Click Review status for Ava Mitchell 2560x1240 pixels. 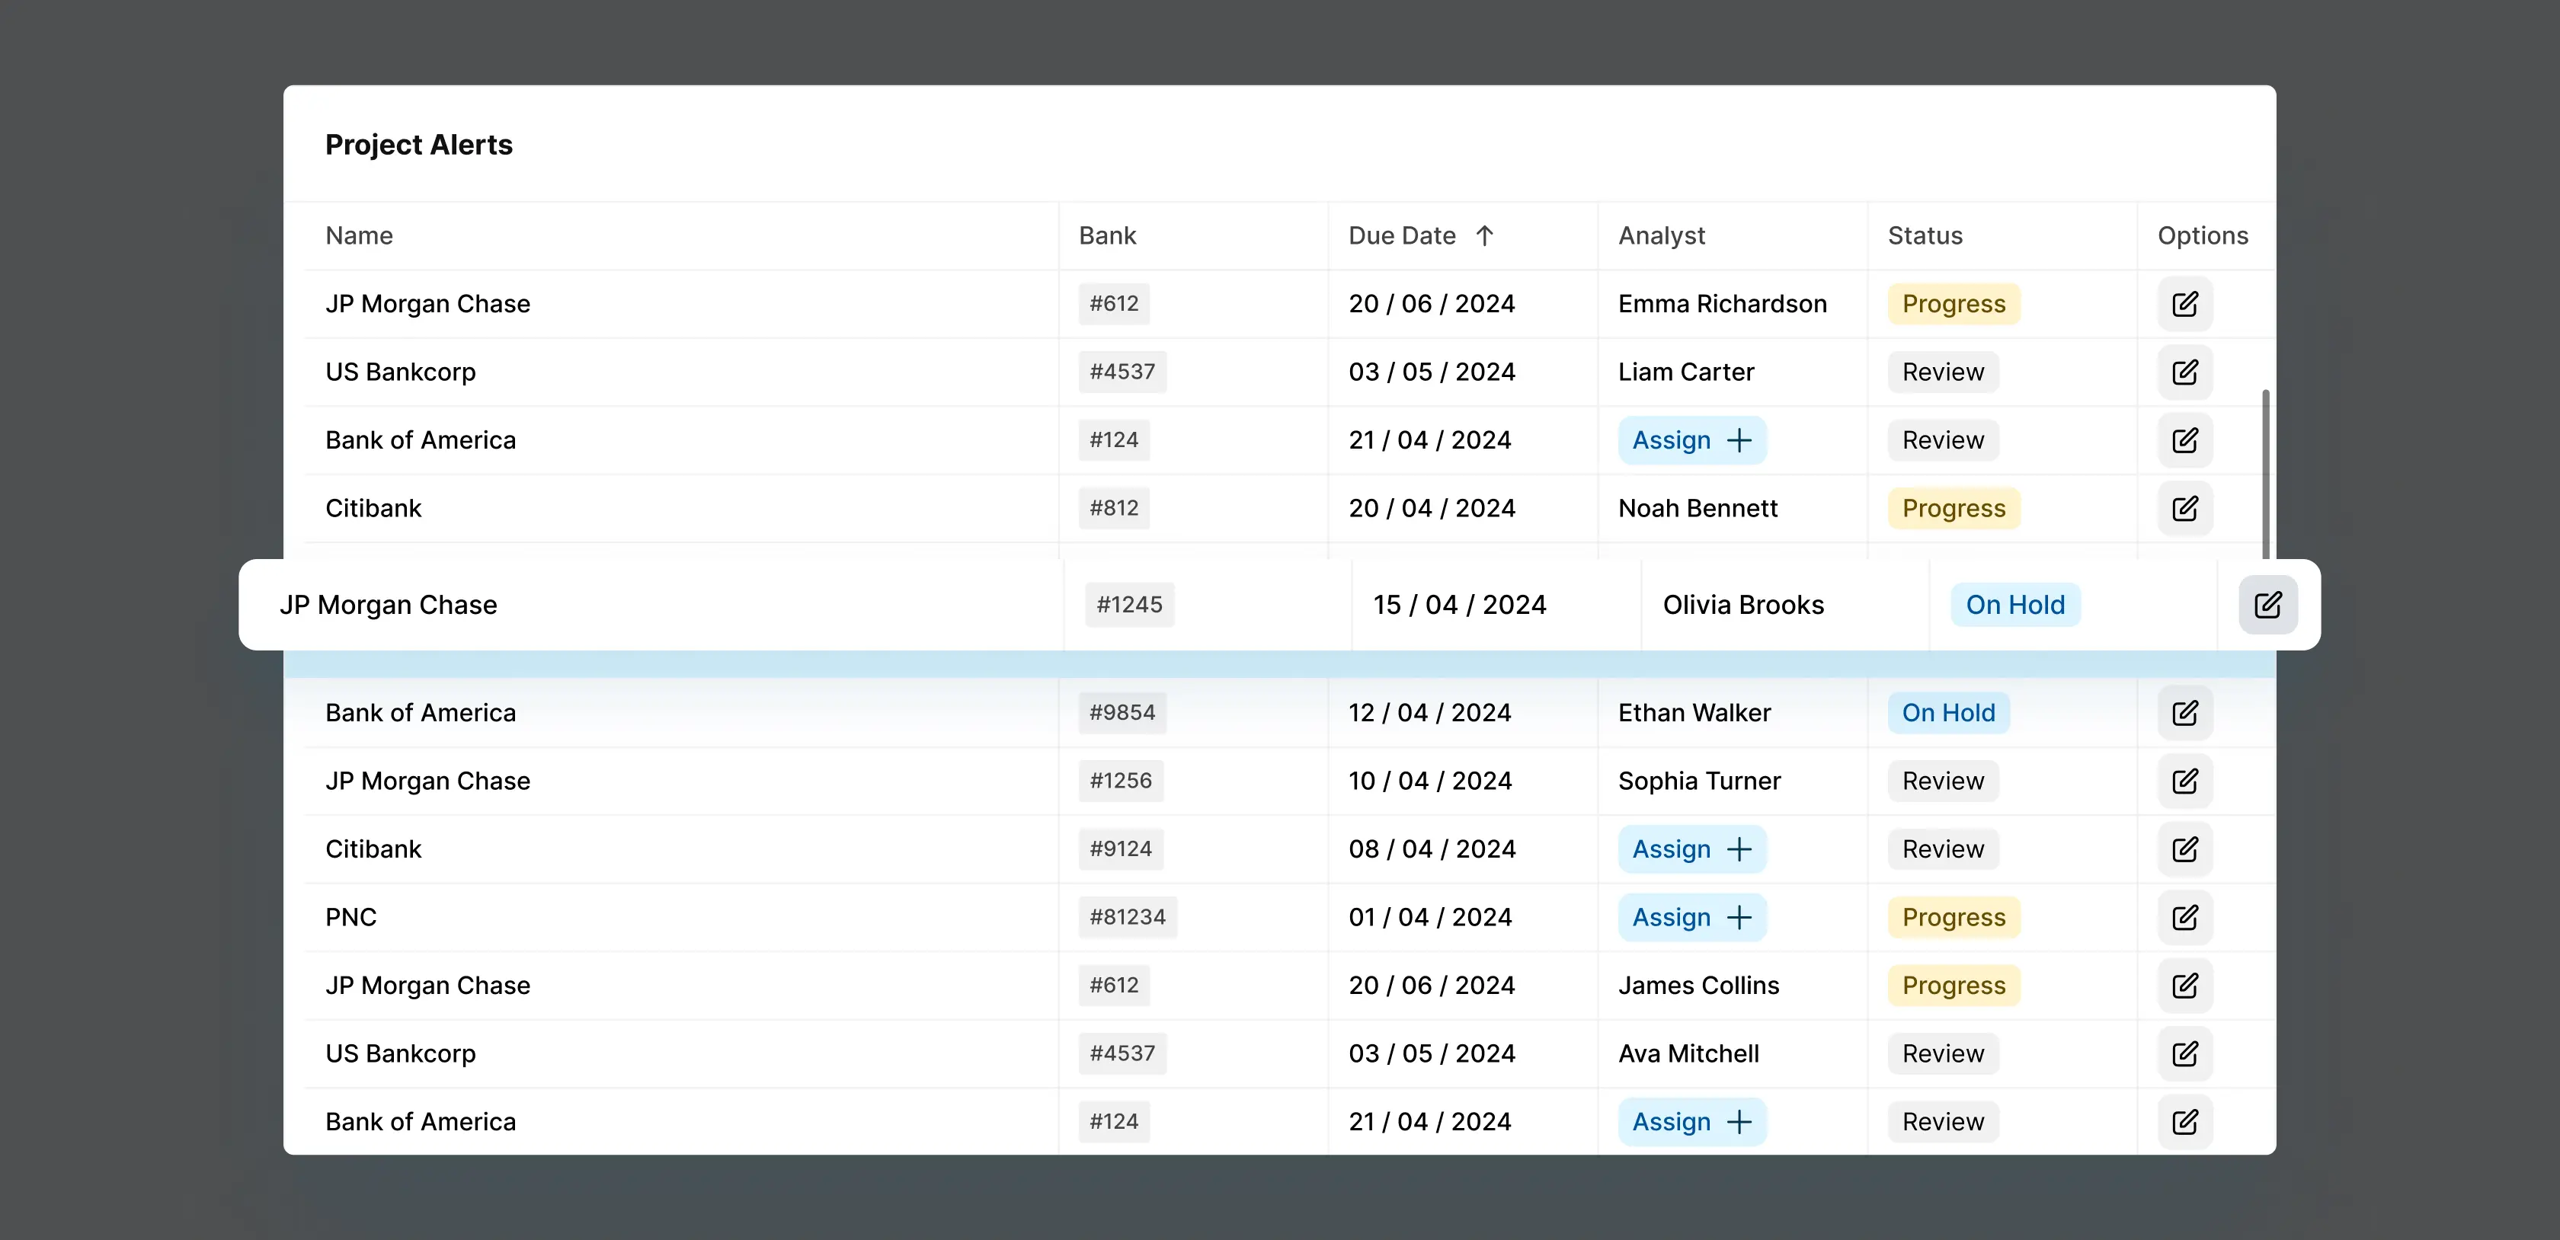click(x=1943, y=1054)
